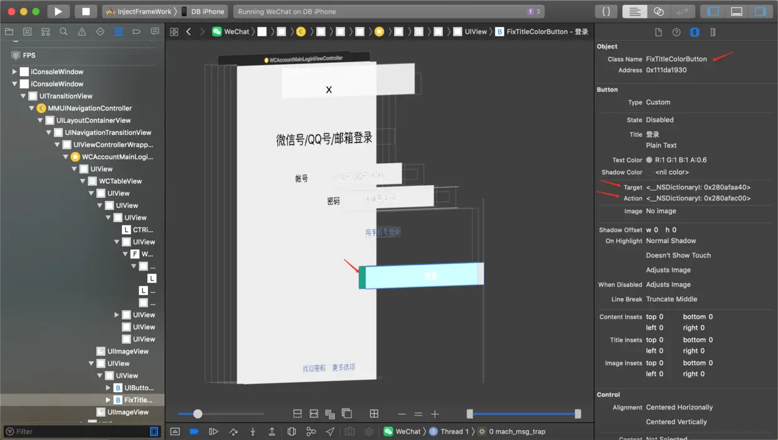778x440 pixels.
Task: Toggle show clipped content
Action: click(297, 414)
